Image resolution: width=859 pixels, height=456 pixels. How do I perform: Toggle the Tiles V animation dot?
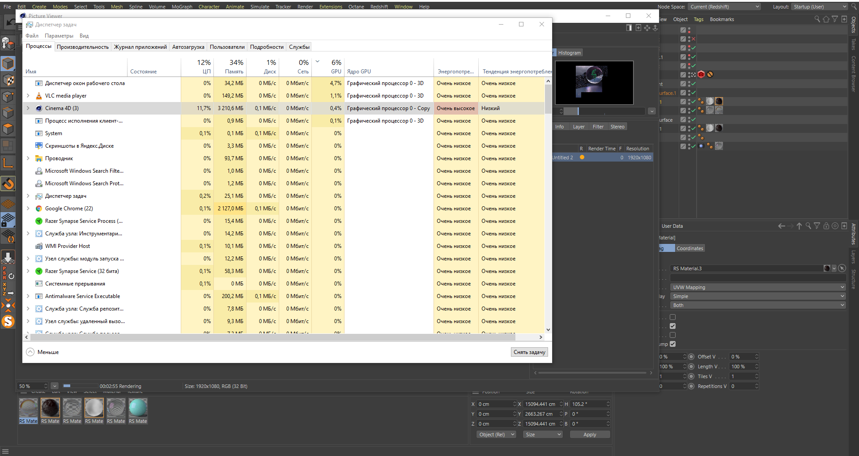pyautogui.click(x=691, y=376)
